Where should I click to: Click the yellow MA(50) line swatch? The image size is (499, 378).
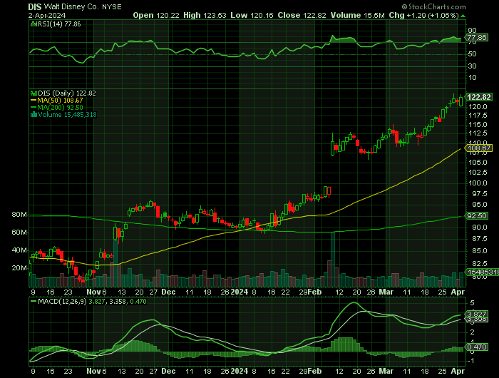pyautogui.click(x=34, y=101)
